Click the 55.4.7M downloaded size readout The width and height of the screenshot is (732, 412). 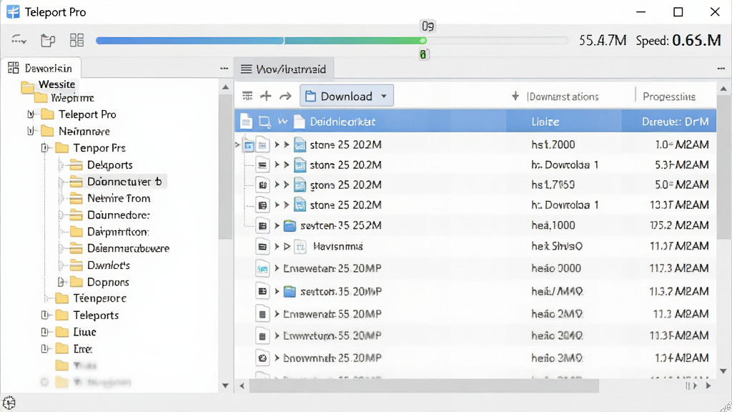pyautogui.click(x=603, y=41)
